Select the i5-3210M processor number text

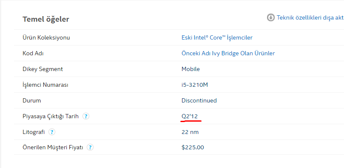[195, 85]
